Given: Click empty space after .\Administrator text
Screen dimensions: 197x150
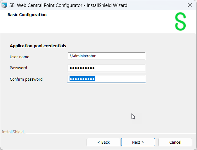Looking at the screenshot, I should click(126, 56).
